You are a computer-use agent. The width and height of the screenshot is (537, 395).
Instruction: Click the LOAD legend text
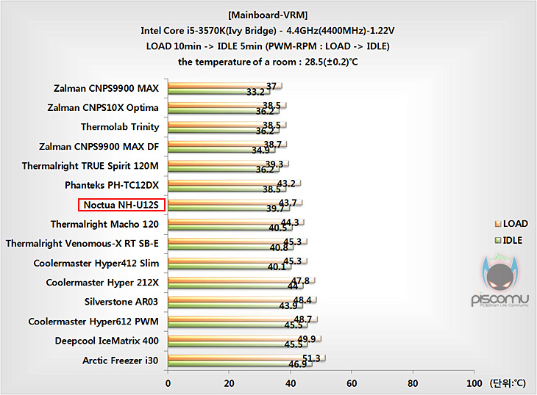(x=516, y=224)
